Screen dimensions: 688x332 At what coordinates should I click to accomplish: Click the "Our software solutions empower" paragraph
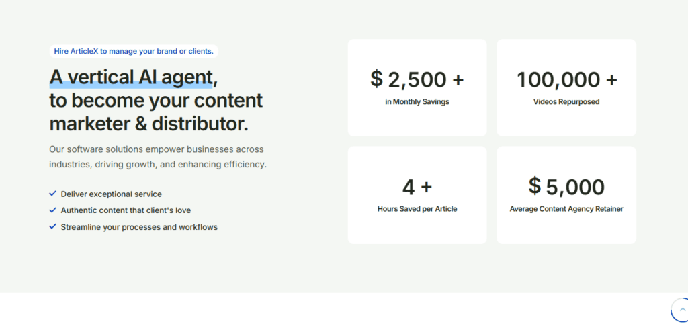click(x=158, y=157)
